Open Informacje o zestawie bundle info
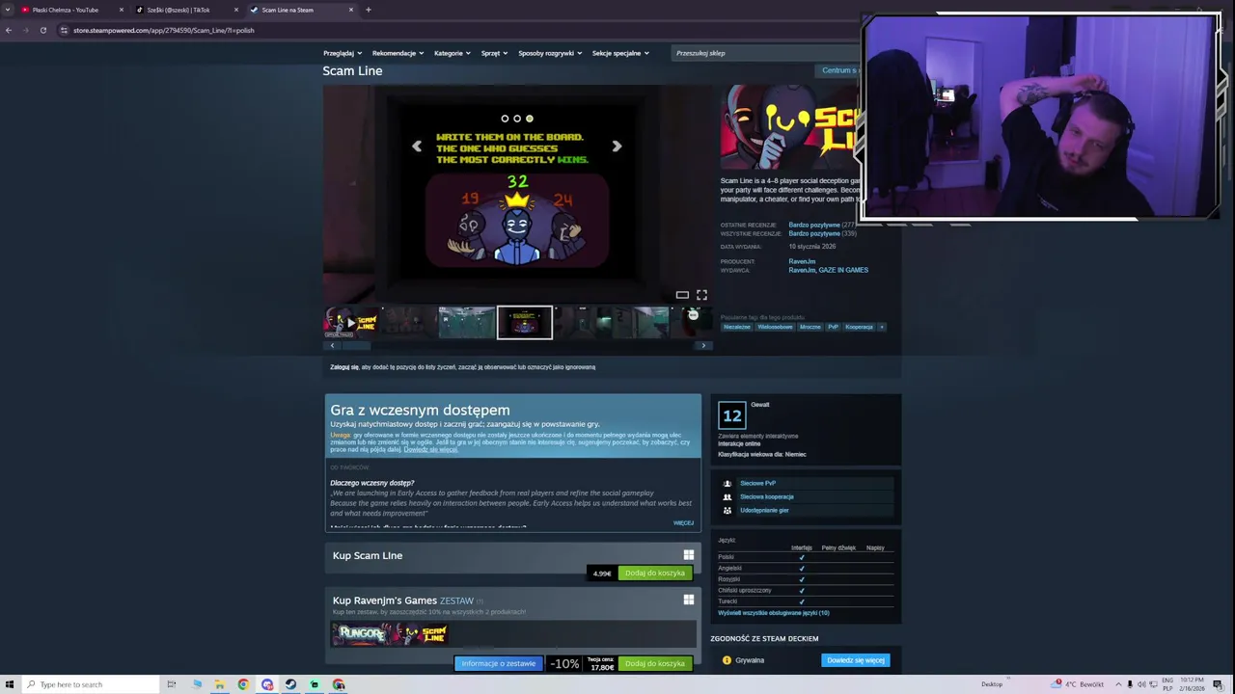Screen dimensions: 1235x694 pyautogui.click(x=498, y=663)
